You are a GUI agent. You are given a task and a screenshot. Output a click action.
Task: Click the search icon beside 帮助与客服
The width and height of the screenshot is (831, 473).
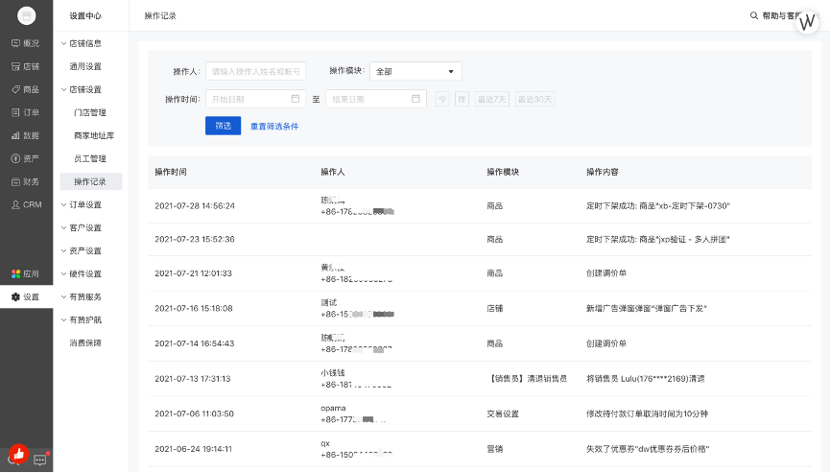tap(753, 16)
